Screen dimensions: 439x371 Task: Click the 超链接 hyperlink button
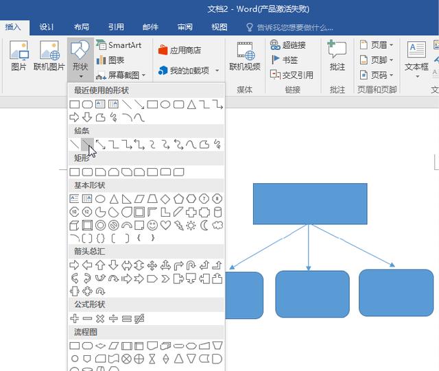(287, 45)
